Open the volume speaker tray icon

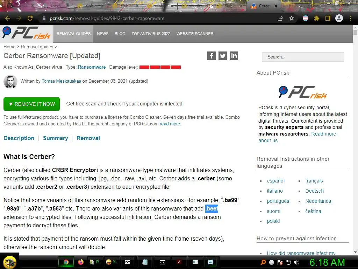click(297, 262)
